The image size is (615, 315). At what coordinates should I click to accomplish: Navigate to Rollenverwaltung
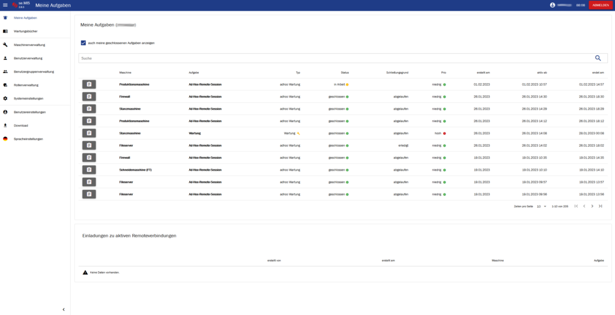26,85
